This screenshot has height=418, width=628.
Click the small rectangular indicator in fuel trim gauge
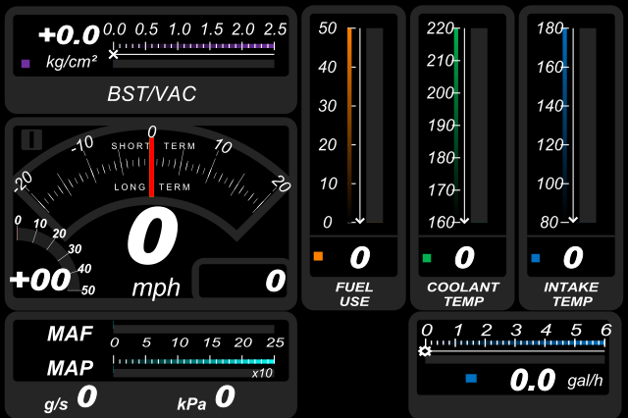click(31, 139)
